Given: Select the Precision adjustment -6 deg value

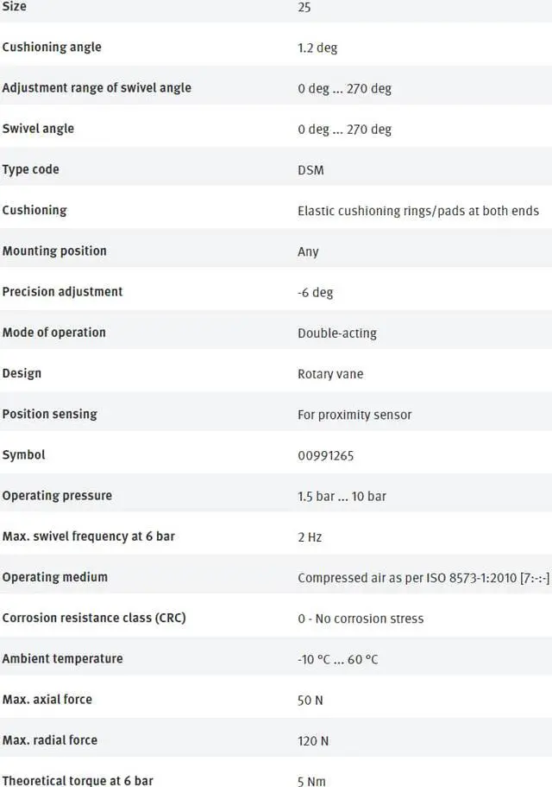Looking at the screenshot, I should (x=315, y=293).
